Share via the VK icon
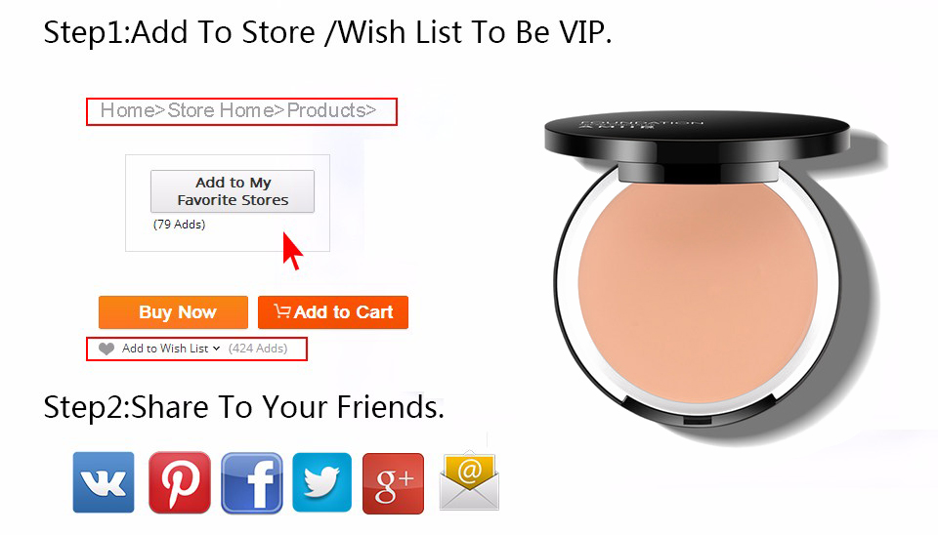Screen dimensions: 938x535 [x=104, y=482]
